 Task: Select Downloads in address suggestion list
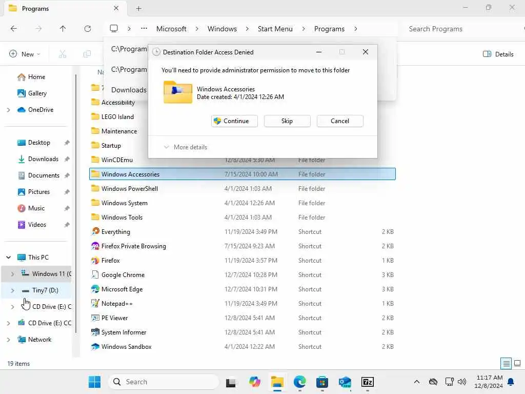129,90
